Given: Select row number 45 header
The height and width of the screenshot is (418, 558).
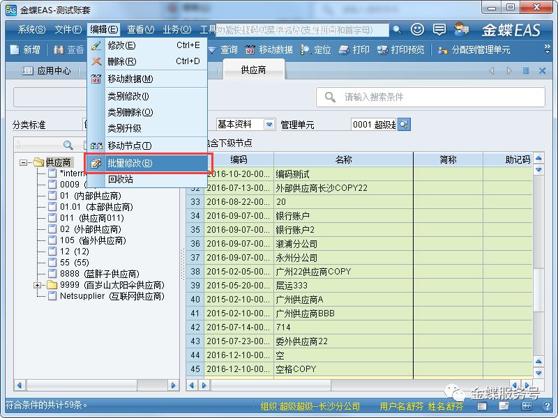Looking at the screenshot, I should point(195,369).
